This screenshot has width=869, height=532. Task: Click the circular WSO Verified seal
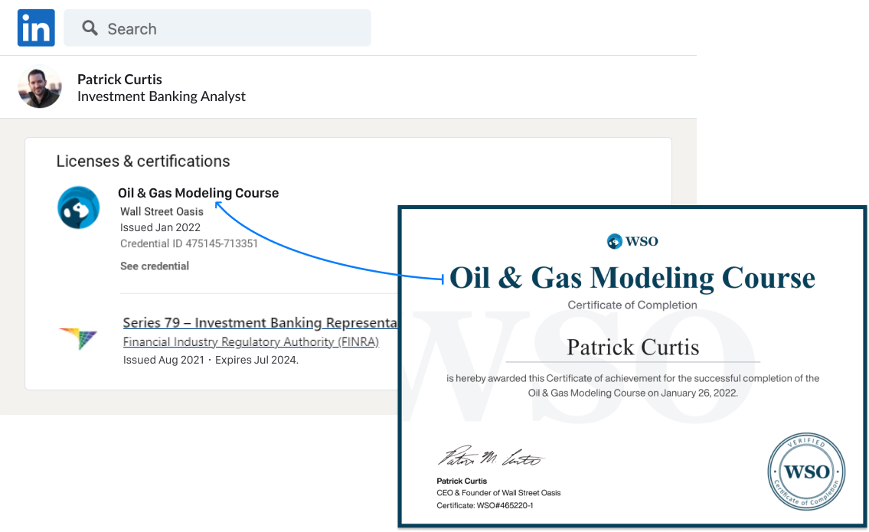pos(807,472)
